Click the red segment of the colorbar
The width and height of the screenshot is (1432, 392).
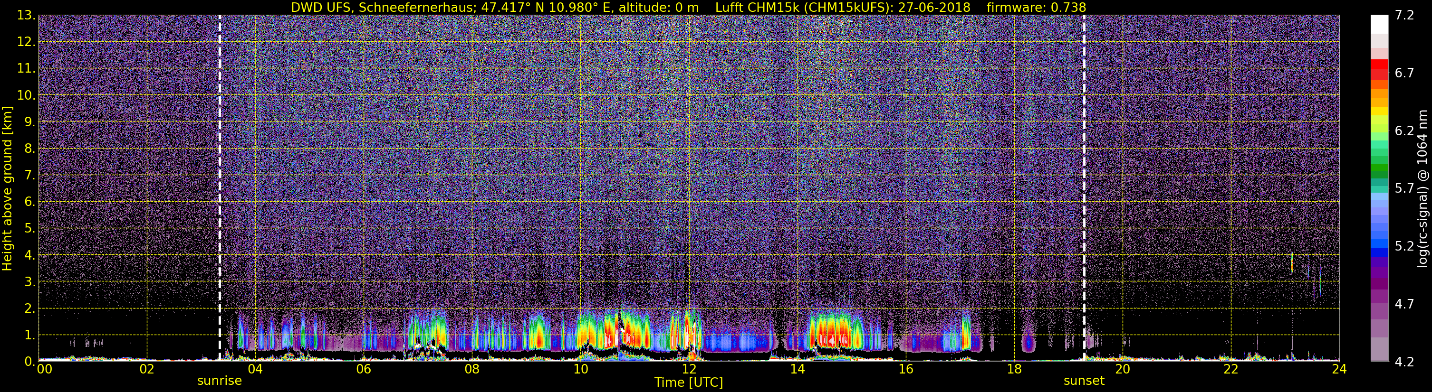pyautogui.click(x=1379, y=65)
